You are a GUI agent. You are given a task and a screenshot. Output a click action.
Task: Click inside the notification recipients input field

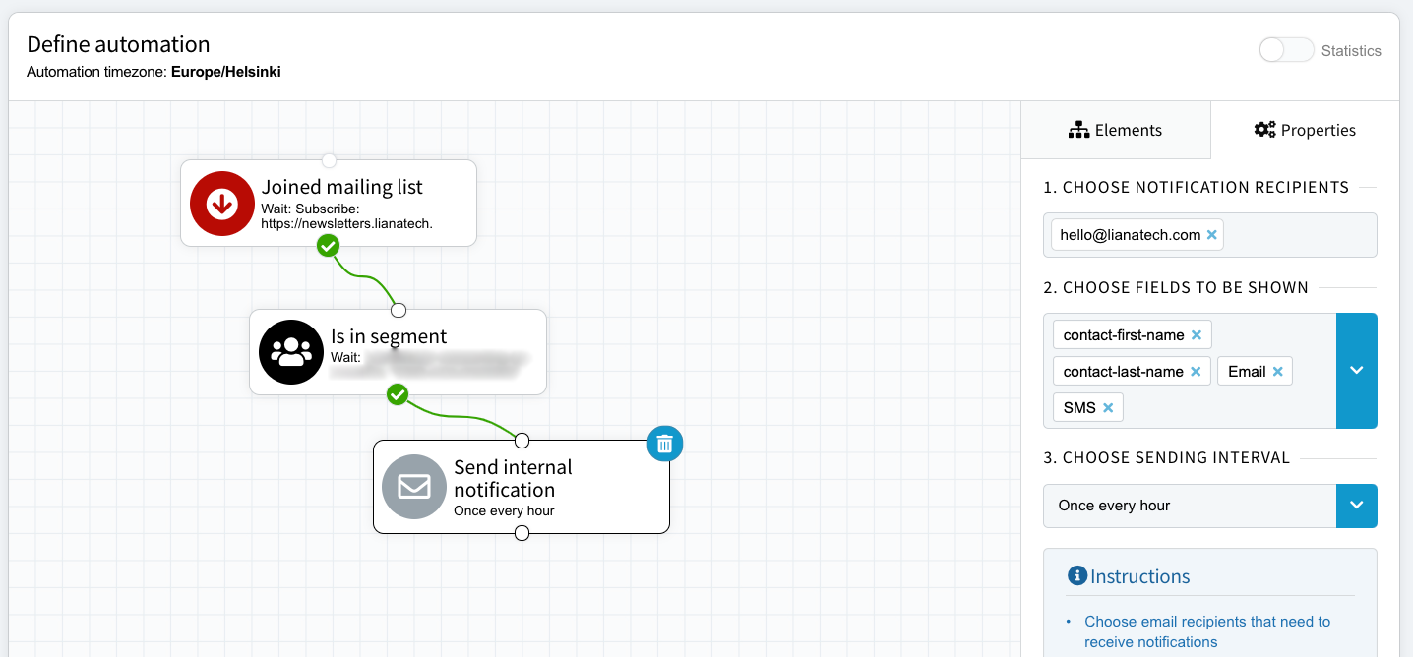(x=1297, y=235)
